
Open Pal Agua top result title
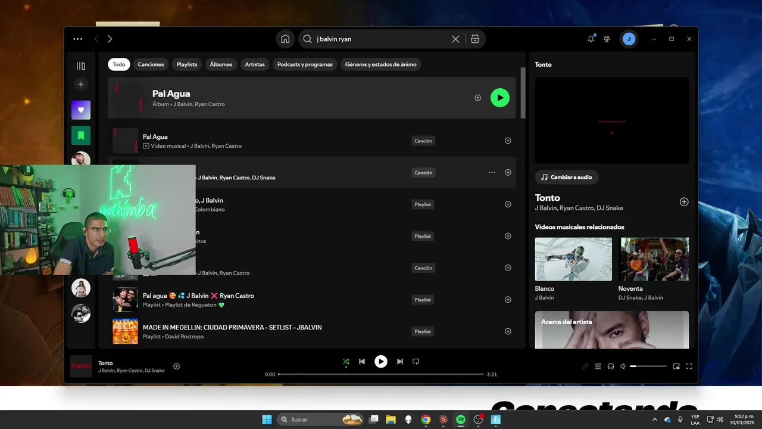171,94
